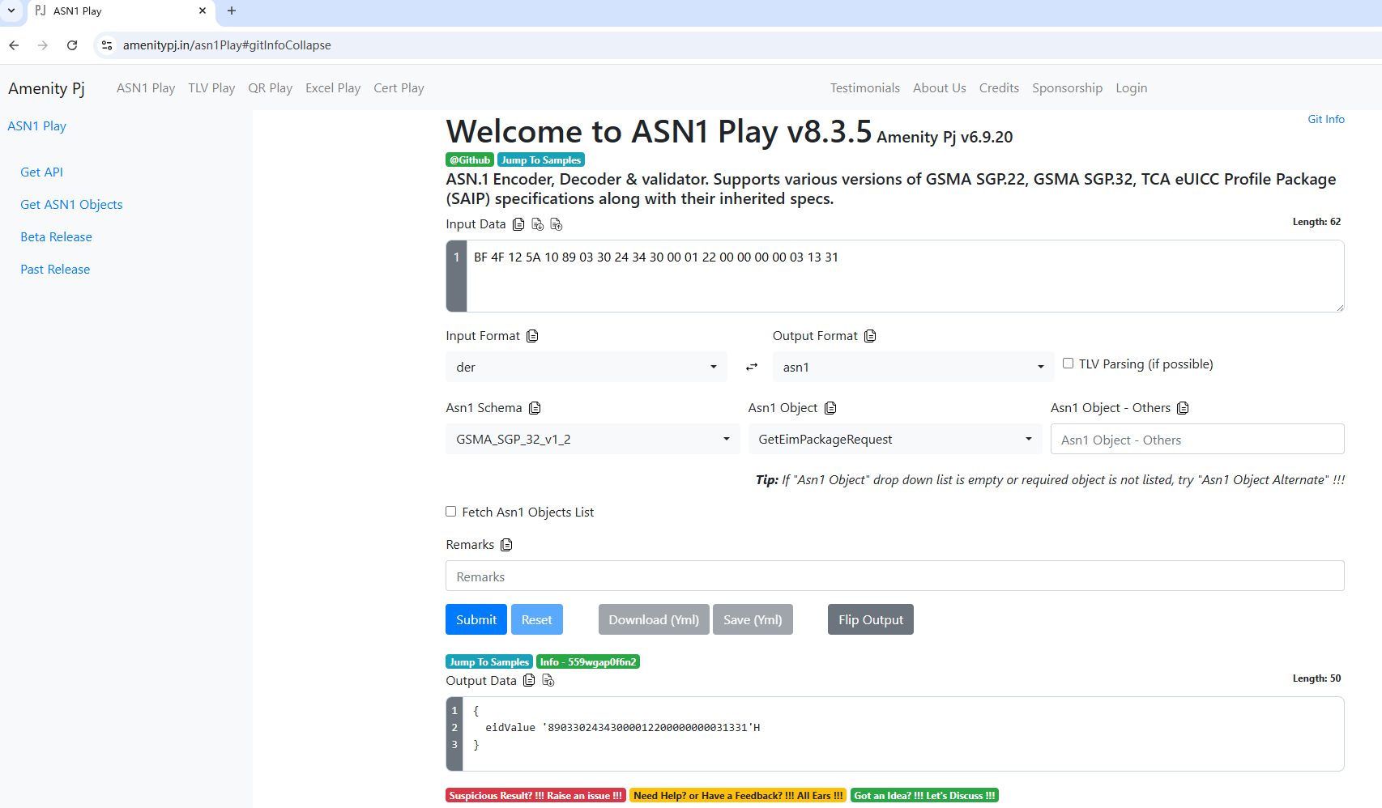Click the Download (Yml) button
The image size is (1382, 808).
coord(654,619)
